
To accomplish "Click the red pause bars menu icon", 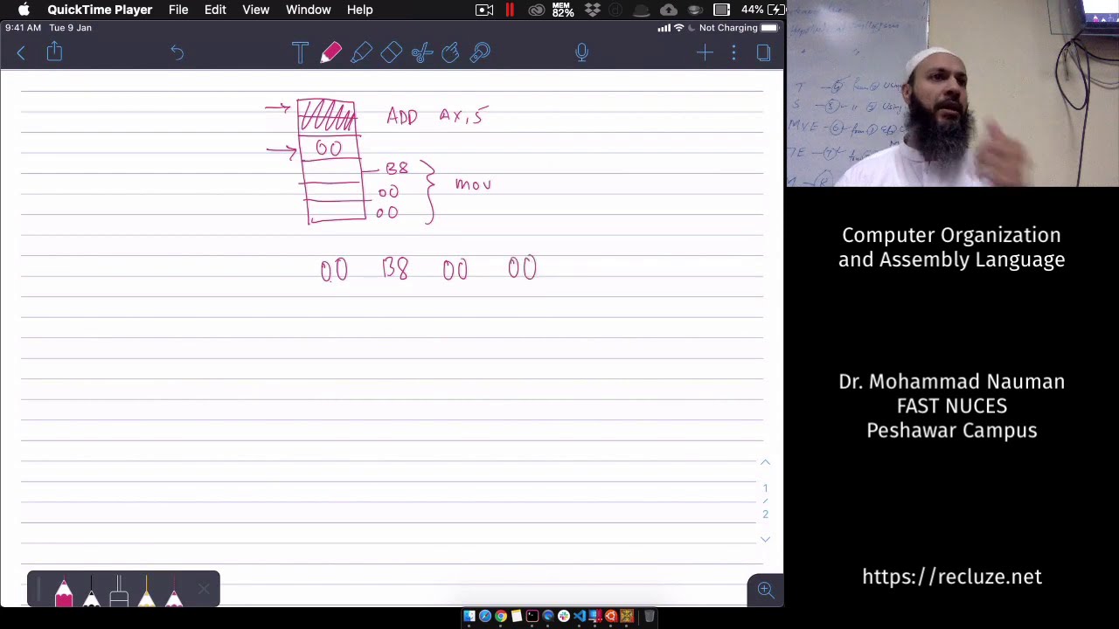I will (x=510, y=10).
